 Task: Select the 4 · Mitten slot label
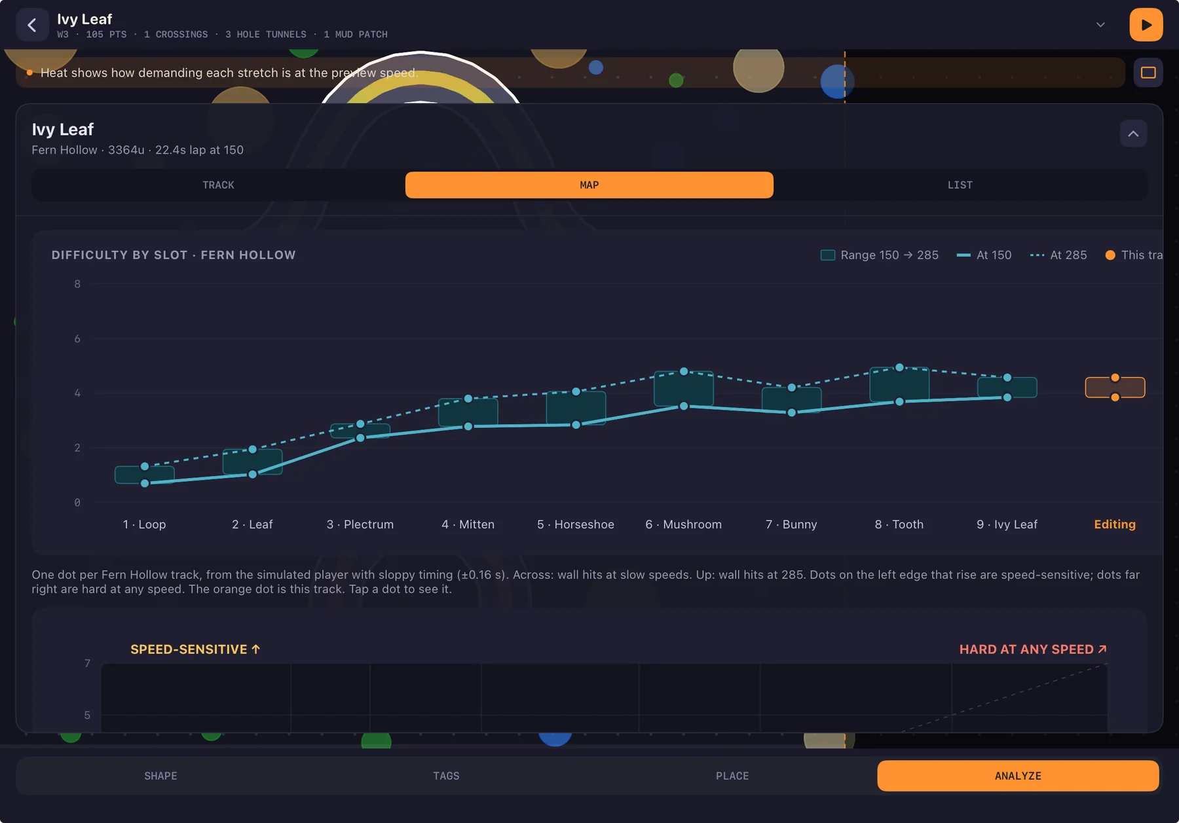point(468,524)
